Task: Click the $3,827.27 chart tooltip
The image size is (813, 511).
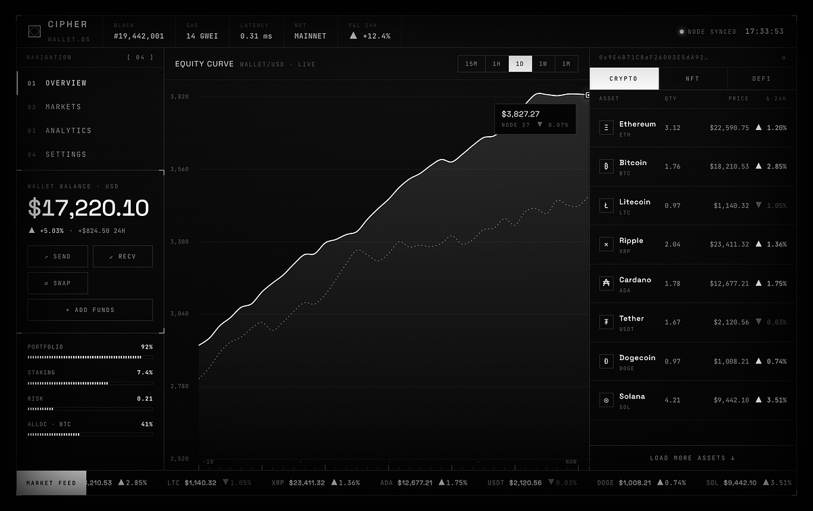Action: click(x=535, y=119)
